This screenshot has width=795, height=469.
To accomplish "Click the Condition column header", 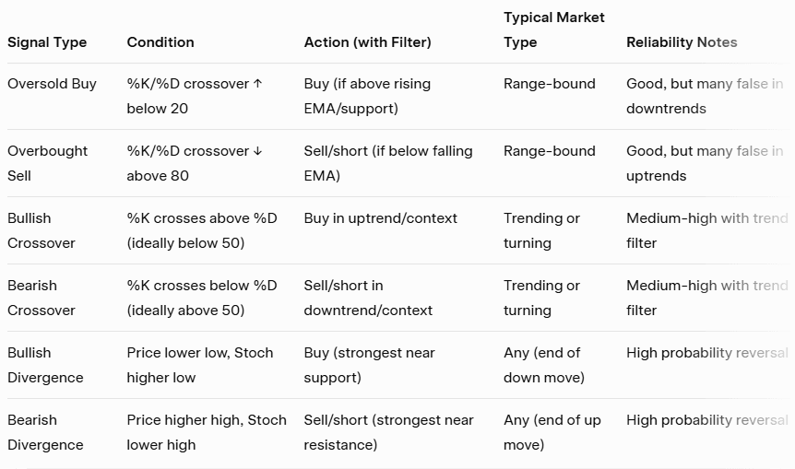I will [160, 42].
